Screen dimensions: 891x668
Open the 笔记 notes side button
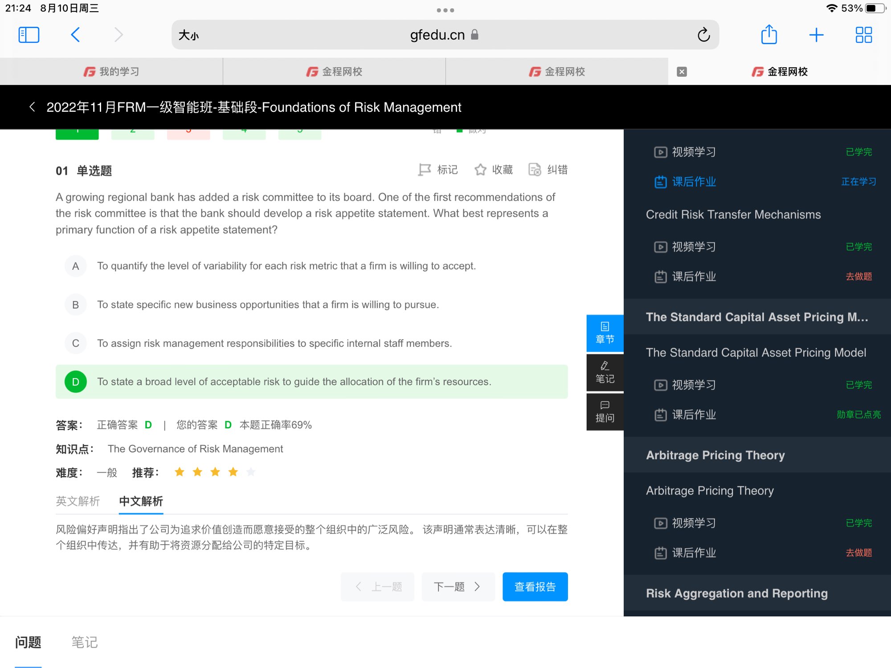pos(605,373)
